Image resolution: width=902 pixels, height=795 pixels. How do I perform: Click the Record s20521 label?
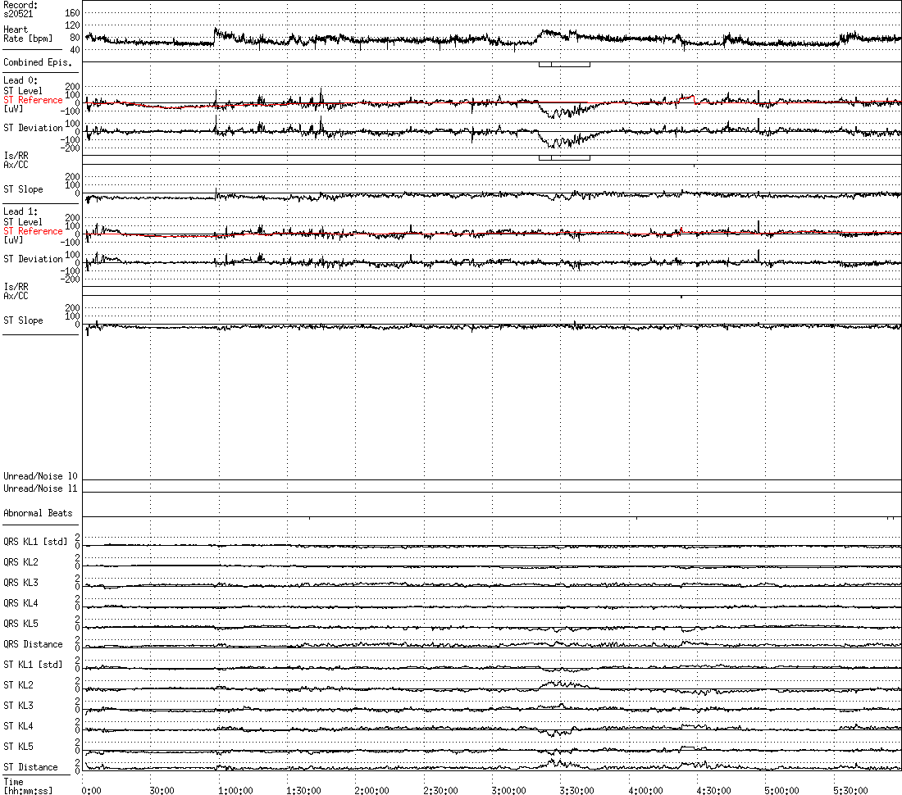click(20, 9)
